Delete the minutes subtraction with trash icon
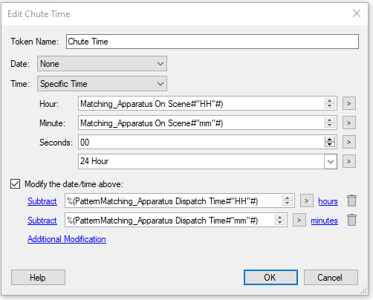 point(351,220)
